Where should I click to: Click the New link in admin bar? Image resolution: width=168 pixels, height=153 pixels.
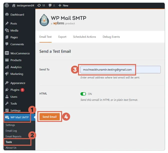tap(65, 6)
